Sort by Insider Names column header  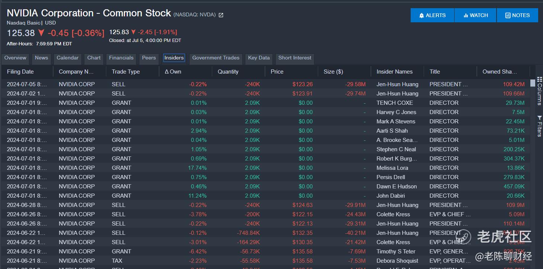click(397, 72)
